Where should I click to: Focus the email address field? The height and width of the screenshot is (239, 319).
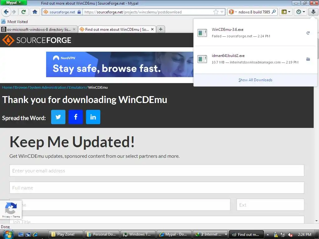[x=157, y=171]
